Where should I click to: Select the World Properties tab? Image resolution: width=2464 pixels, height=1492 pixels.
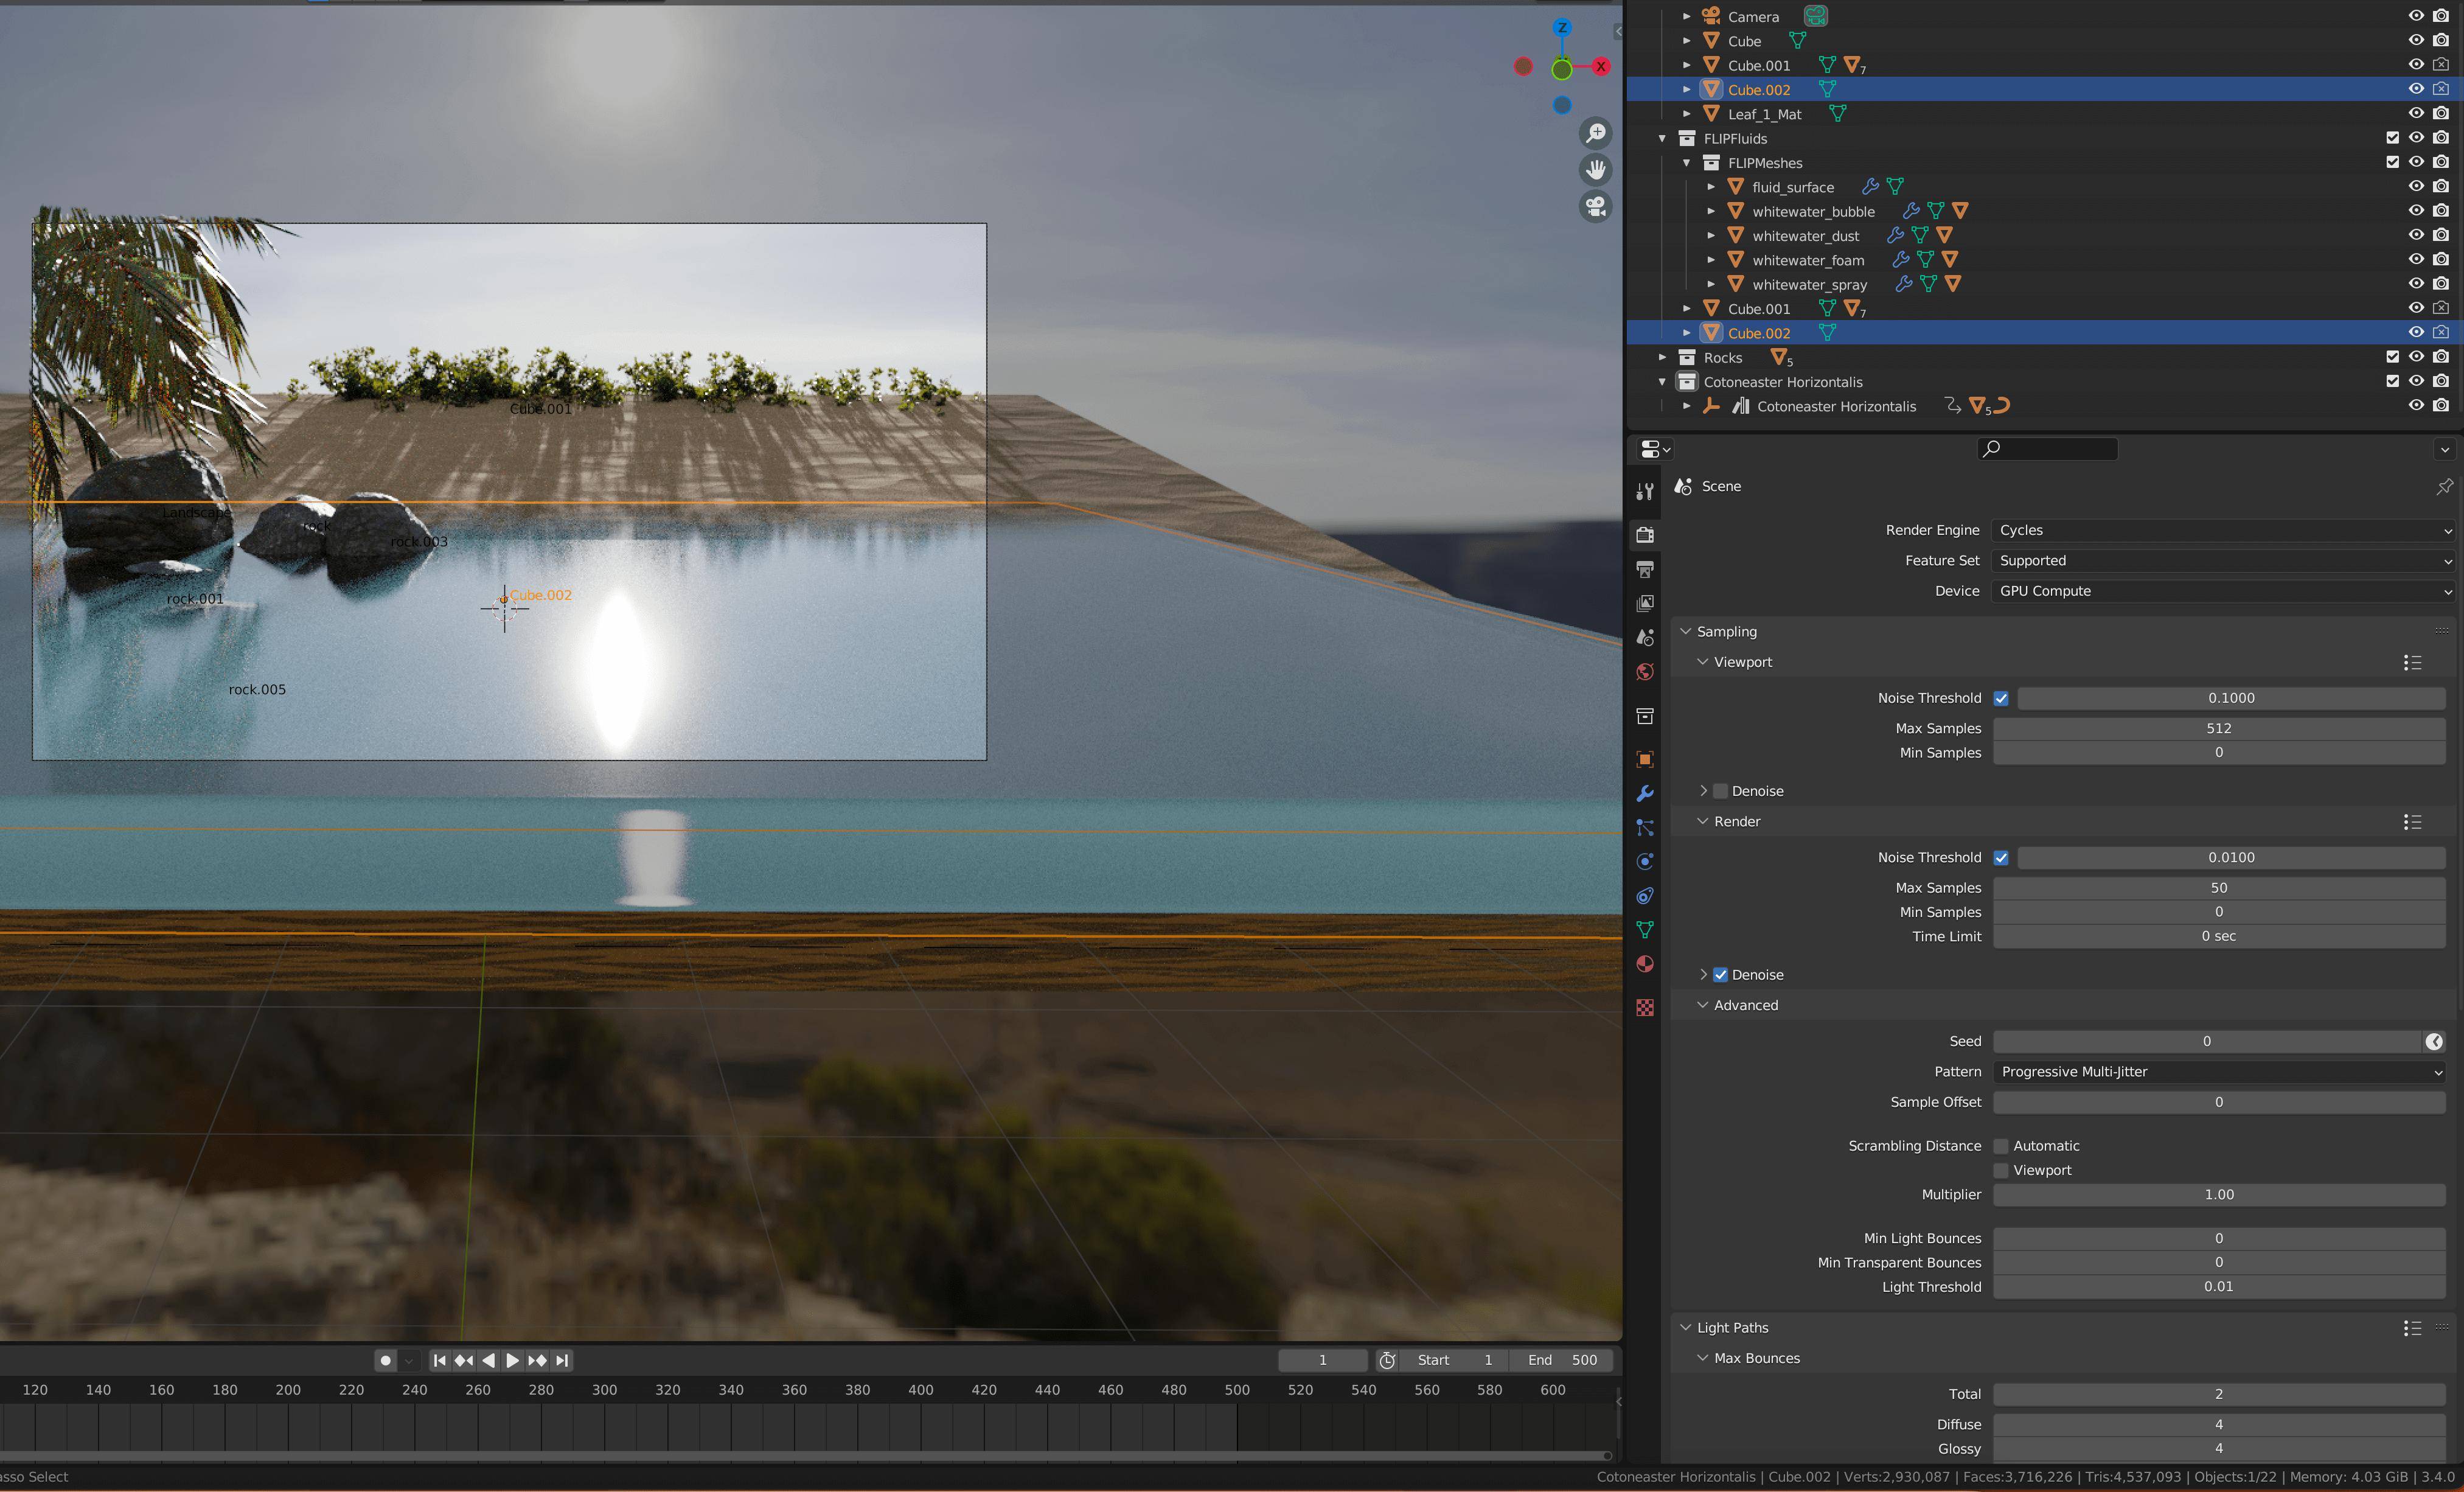[x=1644, y=672]
